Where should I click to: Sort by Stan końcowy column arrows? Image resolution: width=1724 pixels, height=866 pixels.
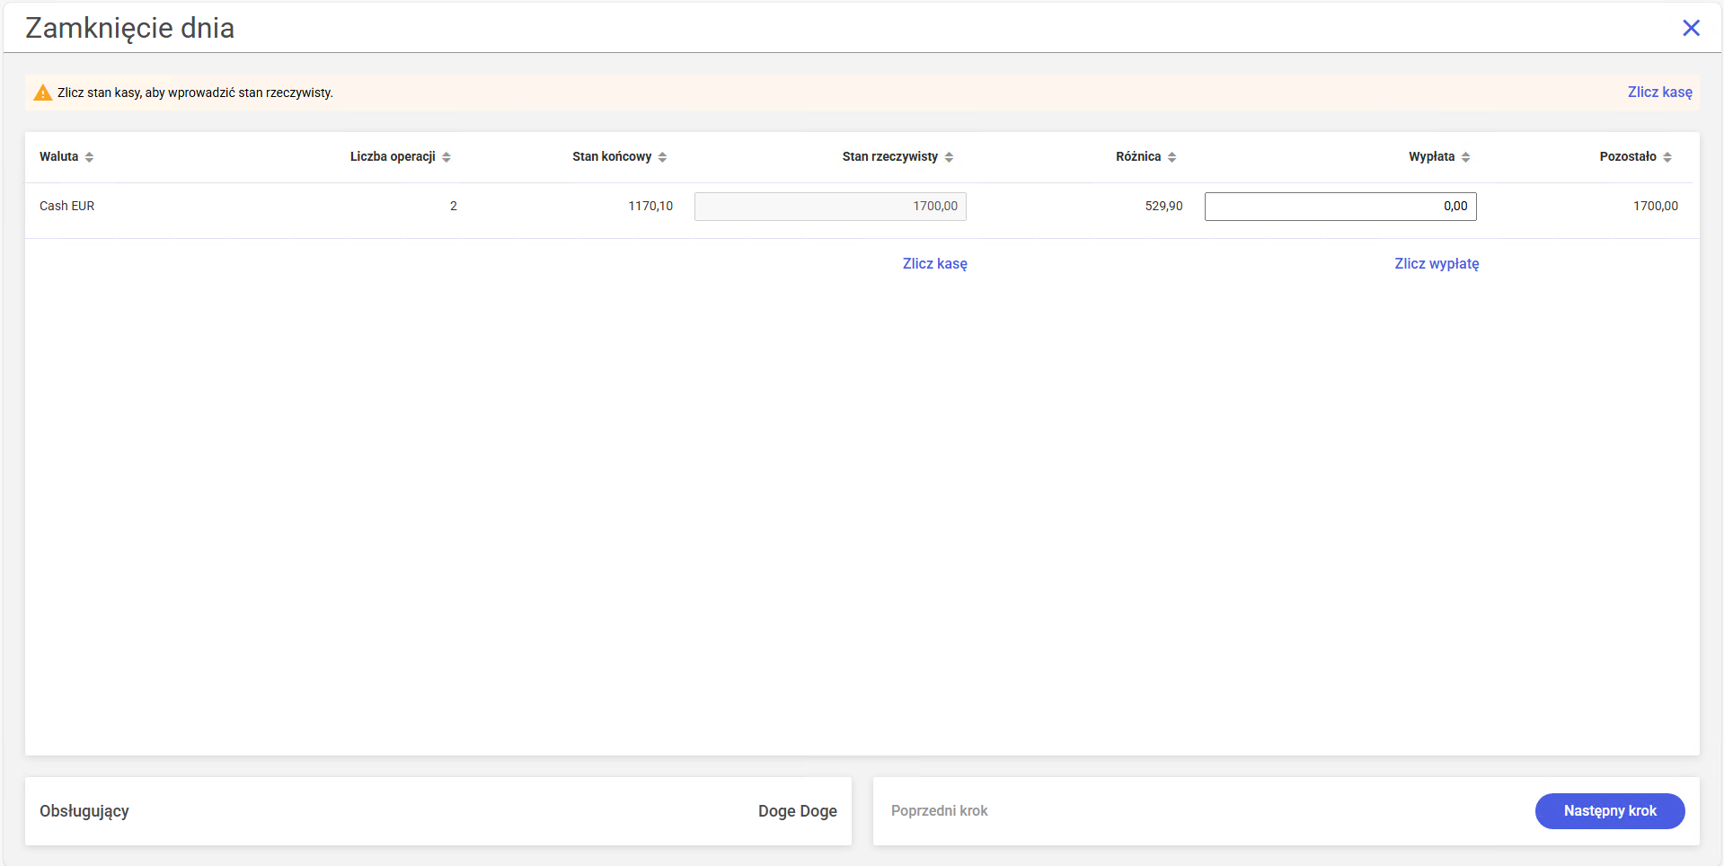pos(662,157)
